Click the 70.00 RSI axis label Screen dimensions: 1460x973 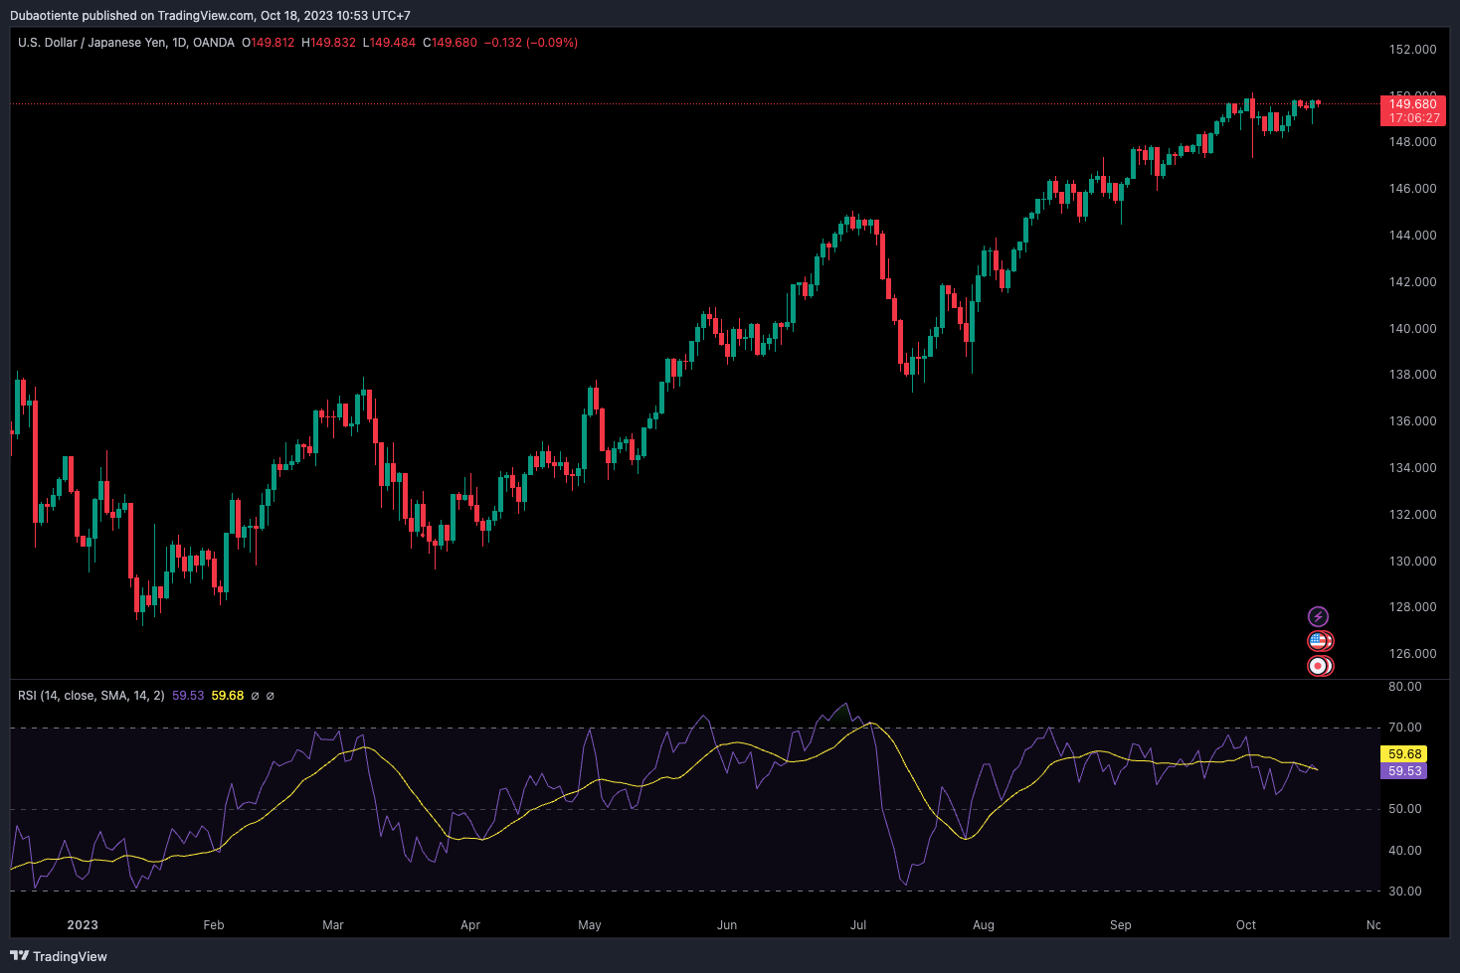point(1405,728)
